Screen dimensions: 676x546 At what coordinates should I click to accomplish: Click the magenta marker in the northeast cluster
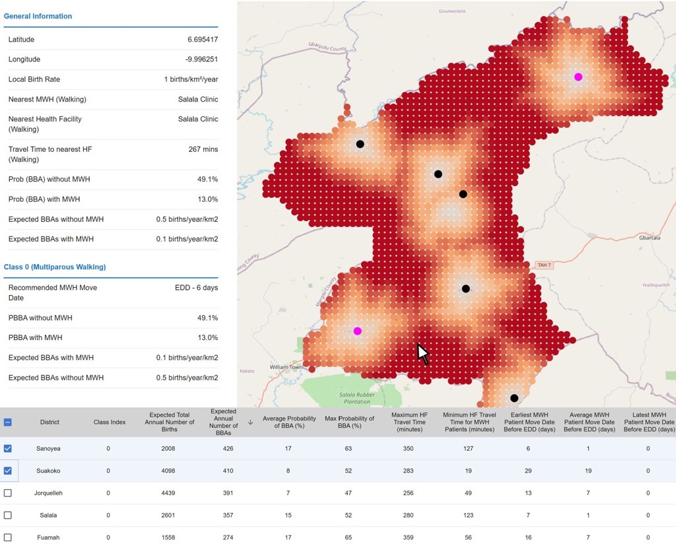(x=578, y=77)
